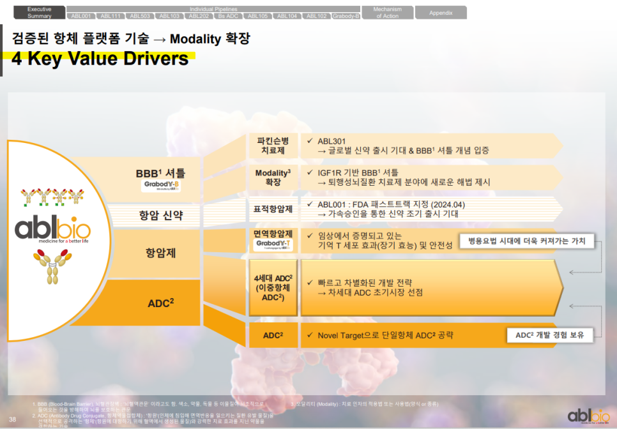The image size is (617, 429).
Task: Click the single red-yellow antibody icon
Action: tap(53, 266)
